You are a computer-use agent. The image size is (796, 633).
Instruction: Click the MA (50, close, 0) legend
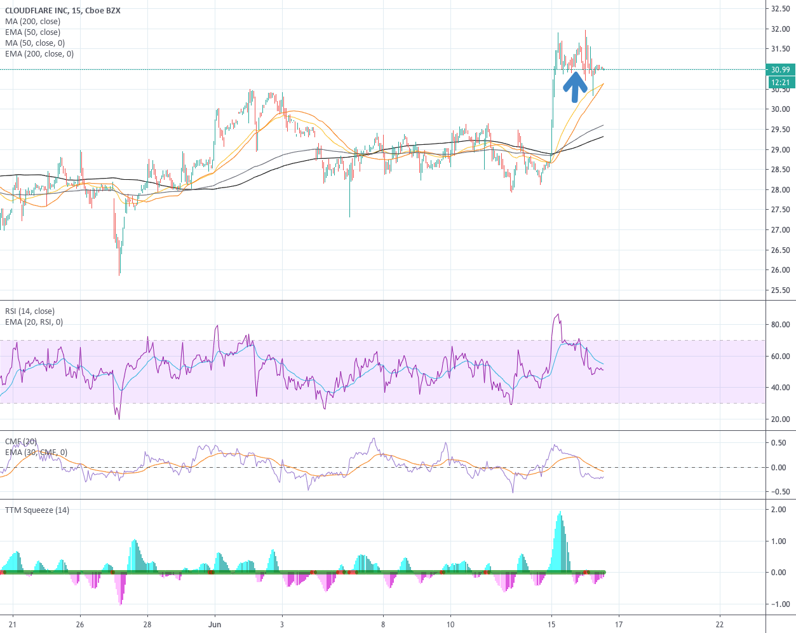35,43
